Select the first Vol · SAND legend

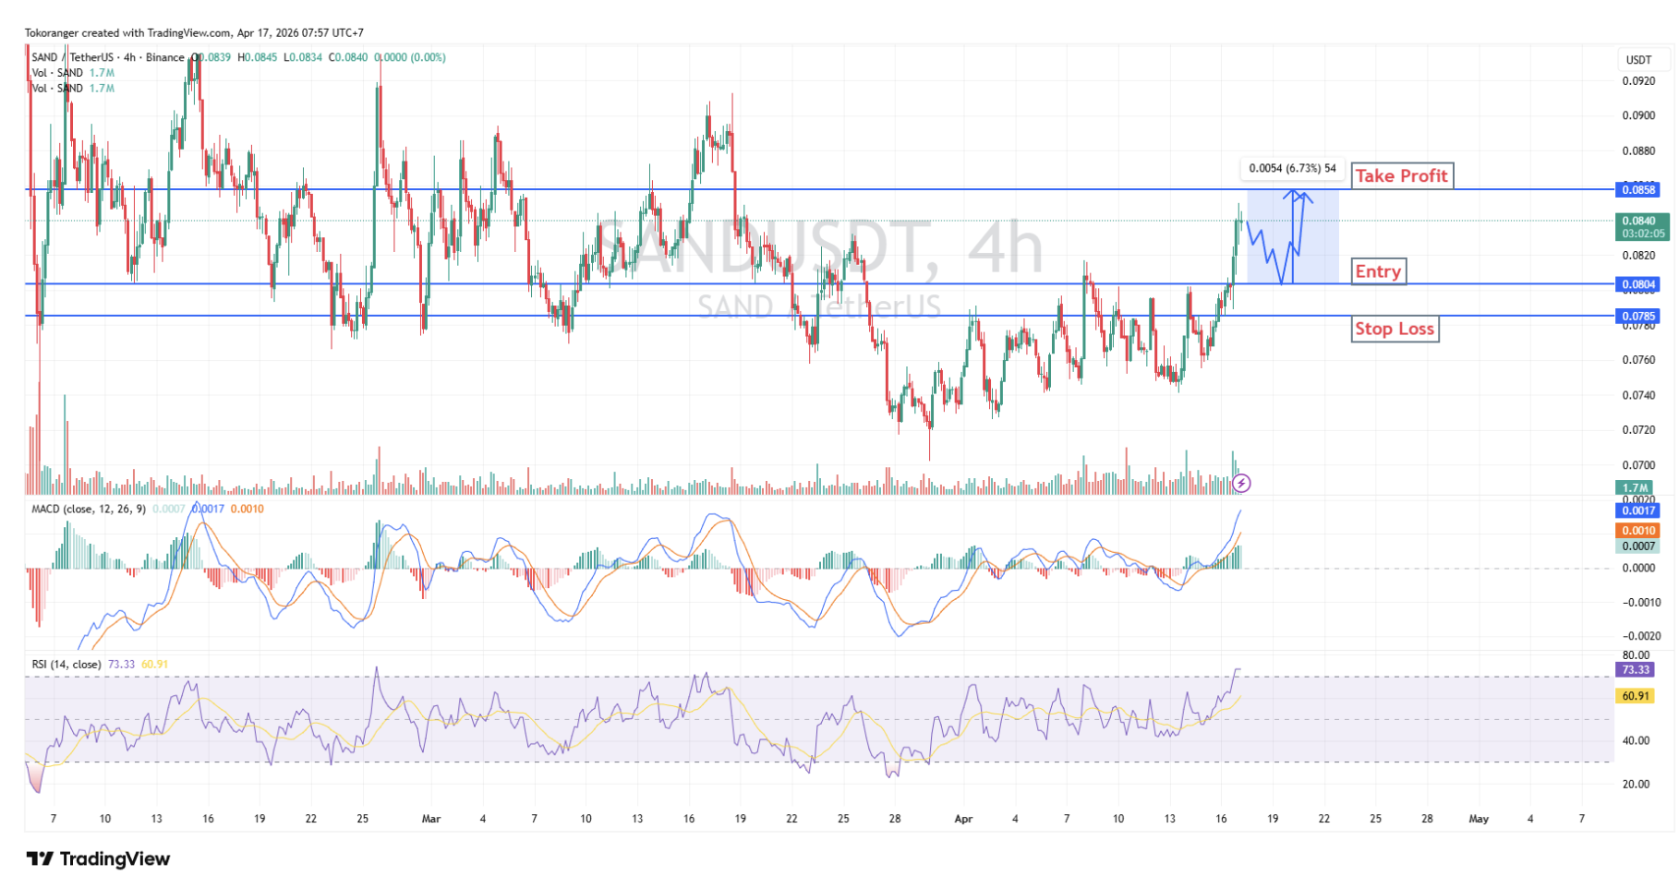(57, 73)
